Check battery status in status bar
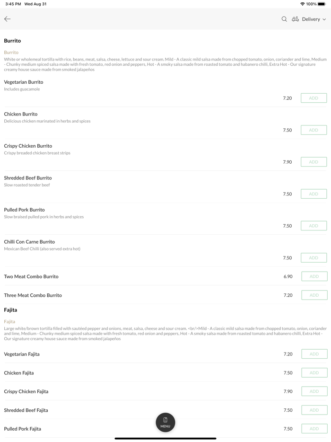 (x=322, y=4)
